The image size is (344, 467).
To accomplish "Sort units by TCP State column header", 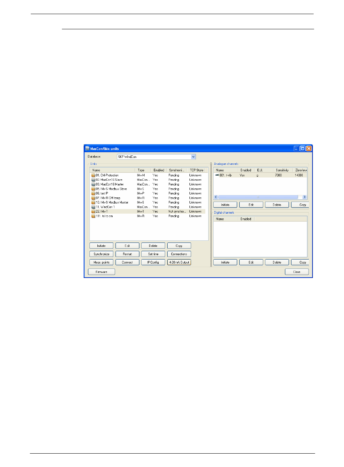I will [x=197, y=170].
